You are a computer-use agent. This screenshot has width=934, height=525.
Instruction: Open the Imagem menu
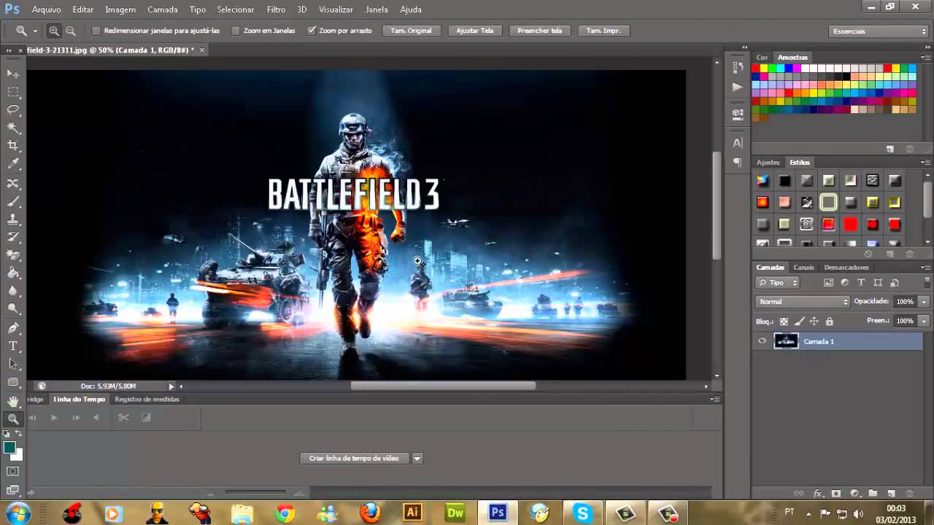pos(120,9)
